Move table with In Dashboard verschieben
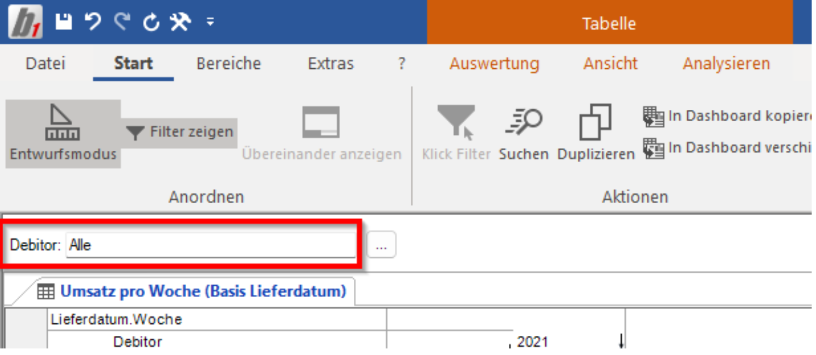Image resolution: width=816 pixels, height=355 pixels. tap(727, 148)
